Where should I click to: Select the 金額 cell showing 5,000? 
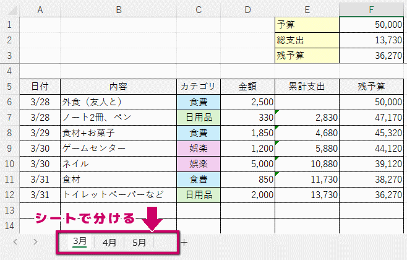tap(247, 164)
